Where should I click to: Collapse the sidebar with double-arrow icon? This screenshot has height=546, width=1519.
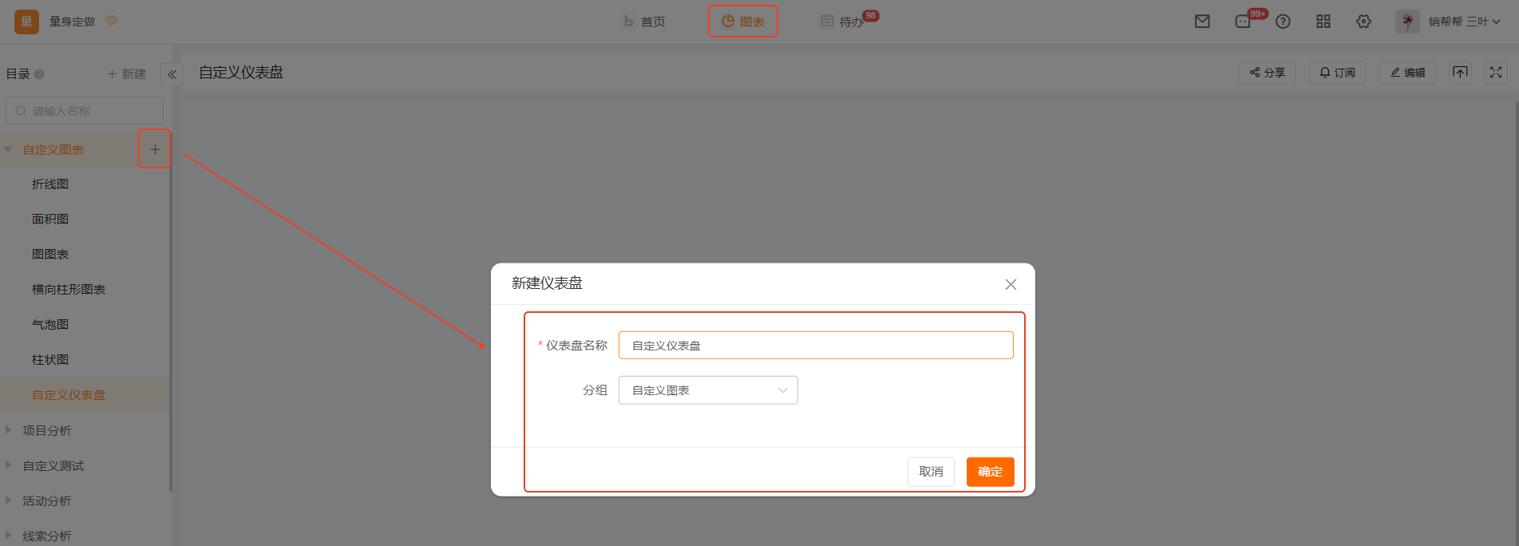(x=172, y=74)
